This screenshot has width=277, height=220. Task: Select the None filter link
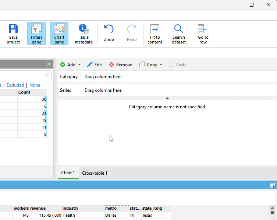(35, 85)
